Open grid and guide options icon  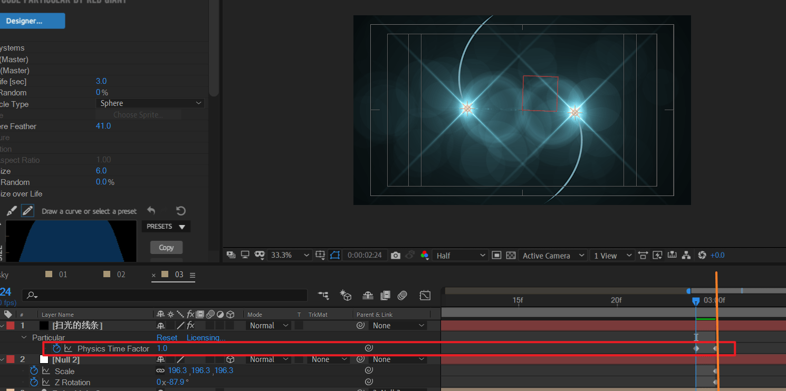(x=320, y=255)
